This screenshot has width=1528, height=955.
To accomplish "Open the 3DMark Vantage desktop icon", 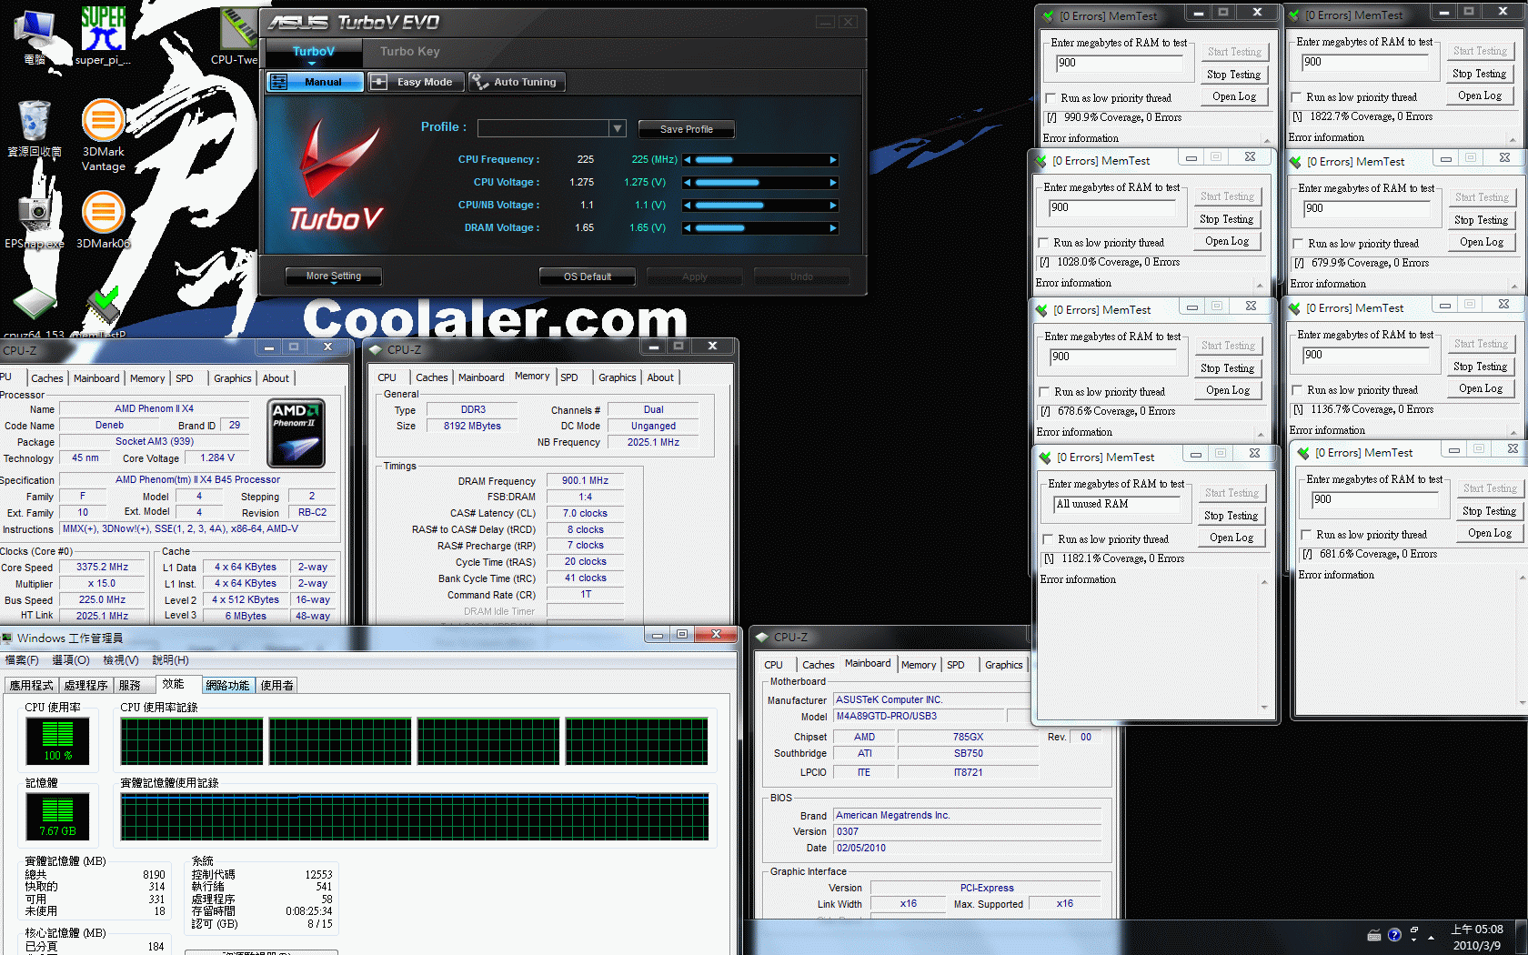I will coord(103,135).
